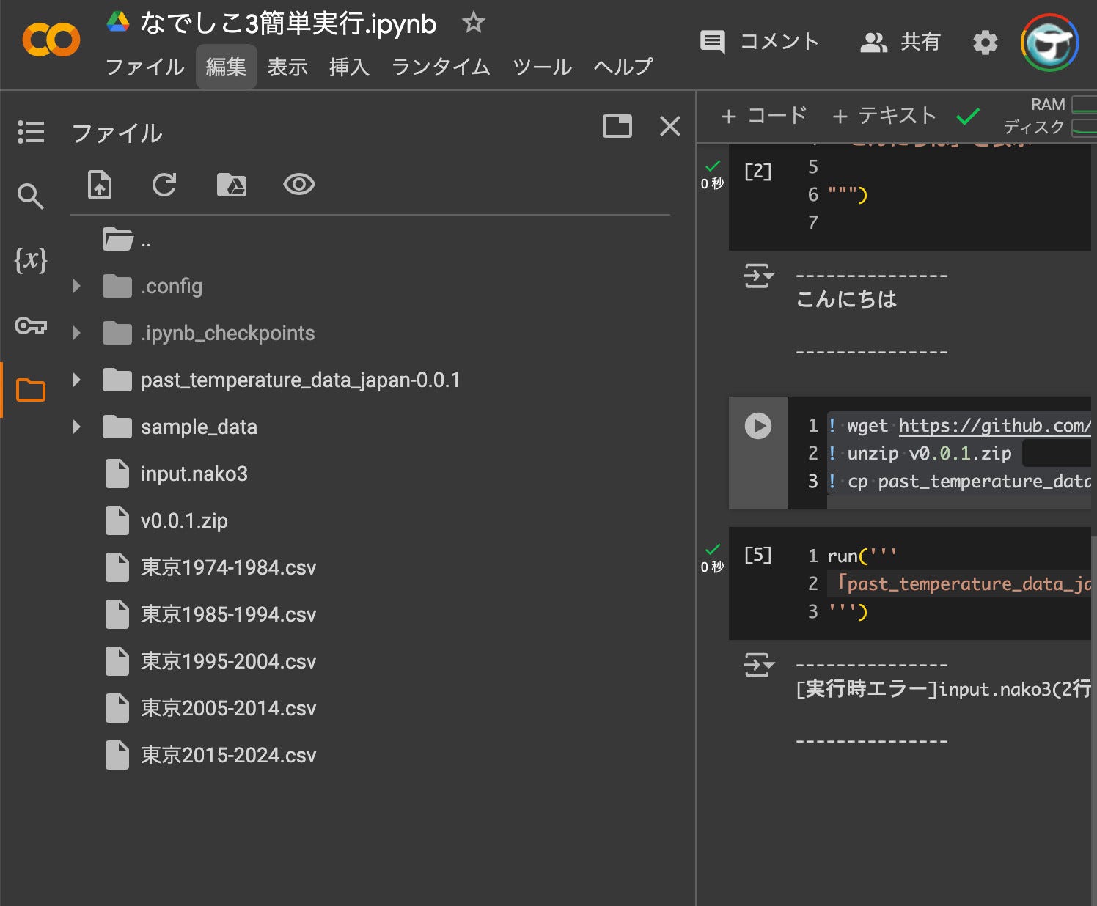The image size is (1097, 906).
Task: Click the parent folder '..' icon
Action: [x=117, y=239]
